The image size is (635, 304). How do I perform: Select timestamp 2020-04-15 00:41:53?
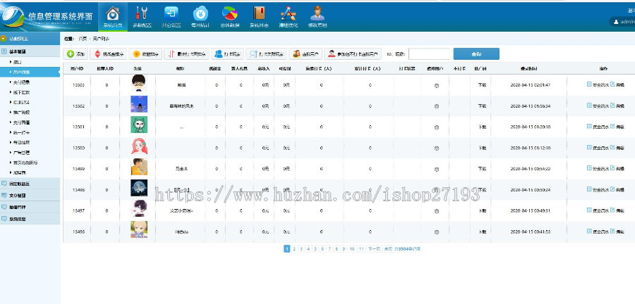530,232
